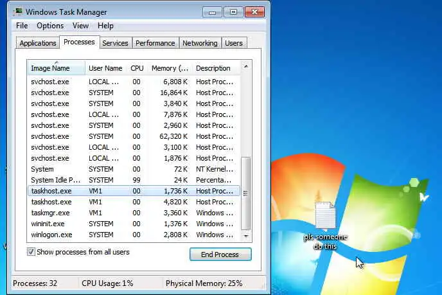The height and width of the screenshot is (295, 442).
Task: Open the Help menu
Action: click(105, 26)
